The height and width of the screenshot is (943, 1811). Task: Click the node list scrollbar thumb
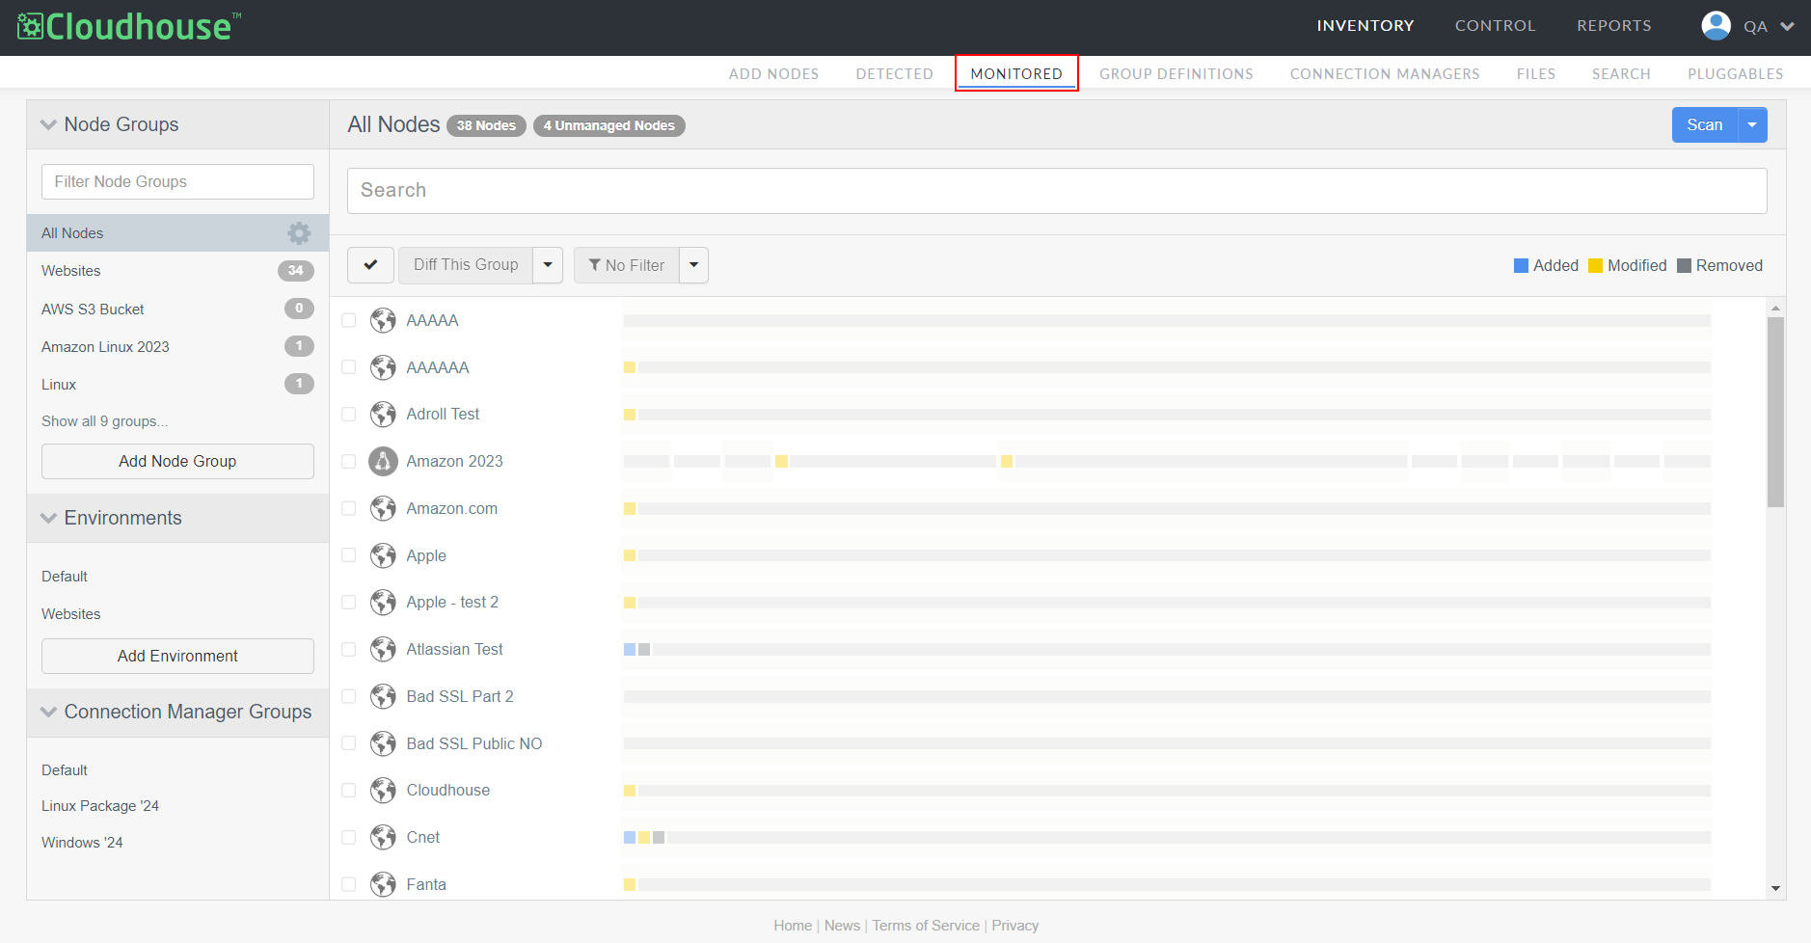pos(1775,412)
